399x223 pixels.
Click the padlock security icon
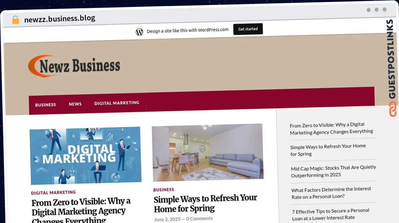[15, 20]
